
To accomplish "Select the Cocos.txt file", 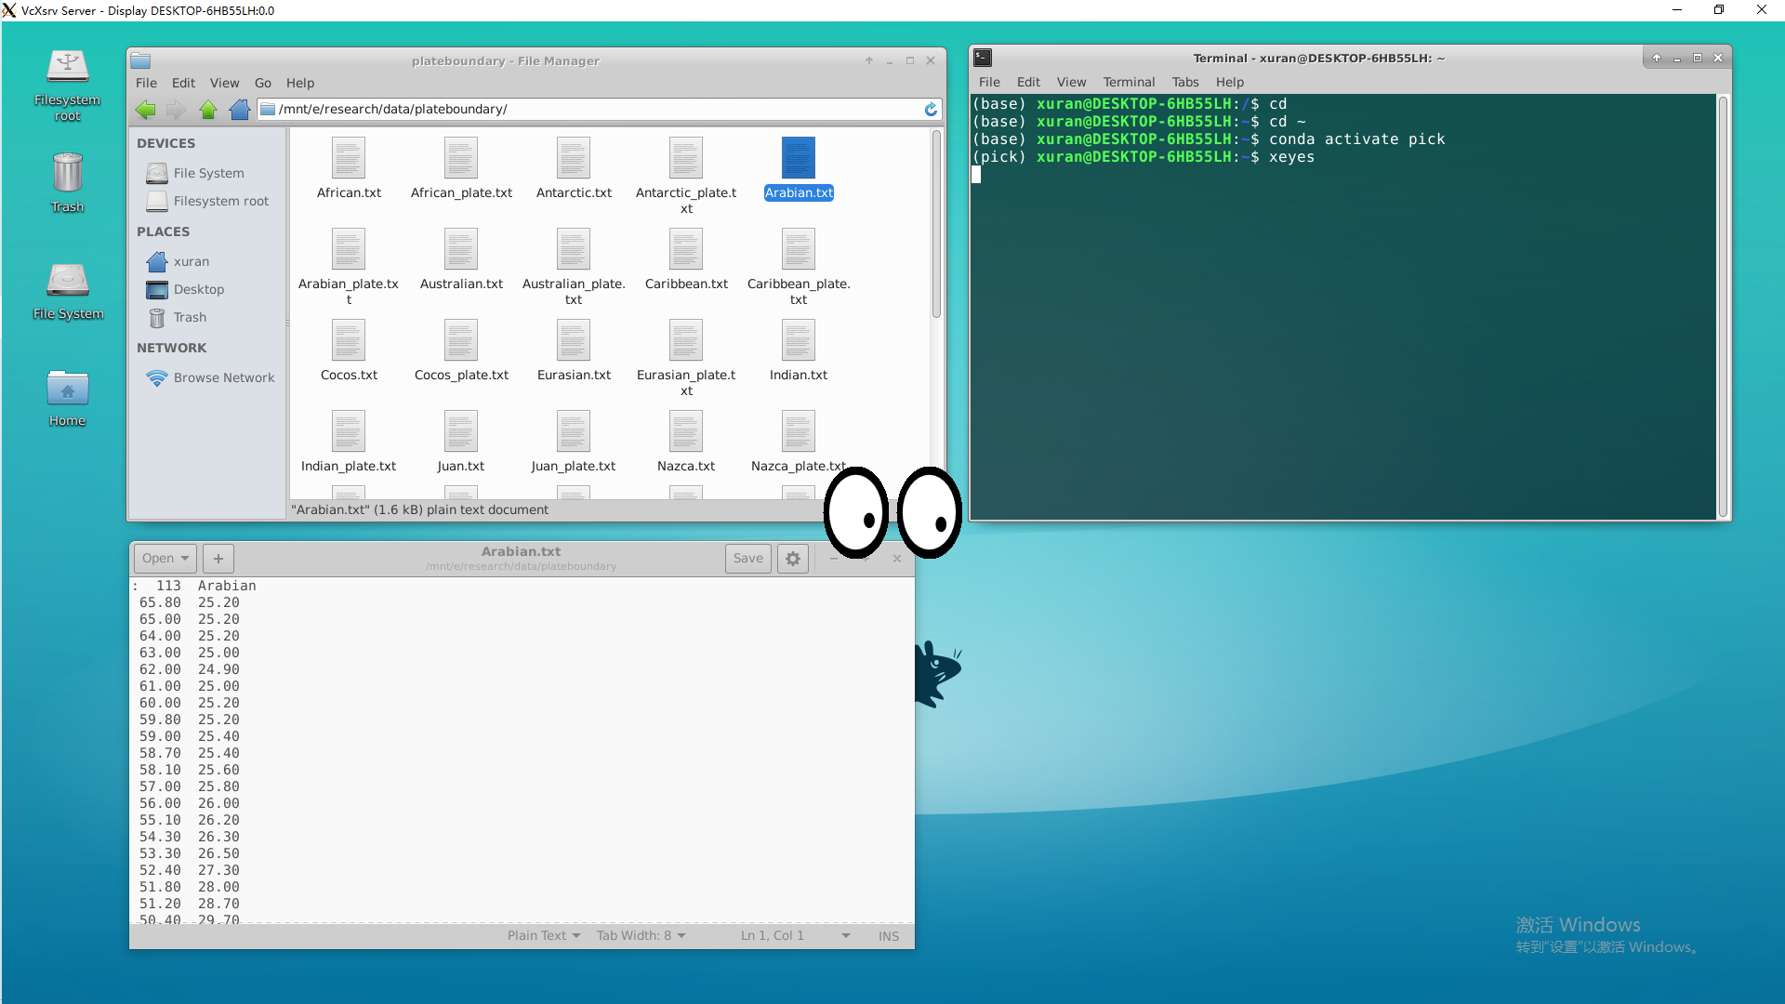I will pos(349,350).
